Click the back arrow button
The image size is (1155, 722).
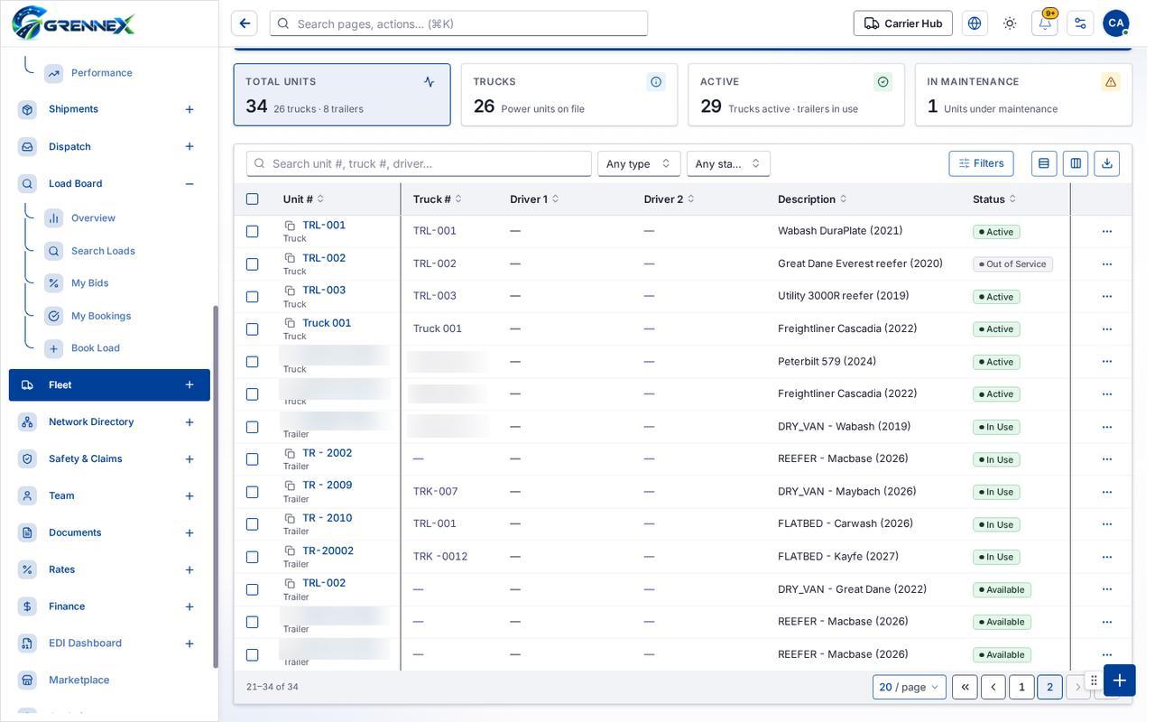coord(245,23)
